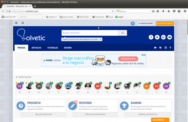Open the Articulos tab
The width and height of the screenshot is (188, 122).
point(36,48)
